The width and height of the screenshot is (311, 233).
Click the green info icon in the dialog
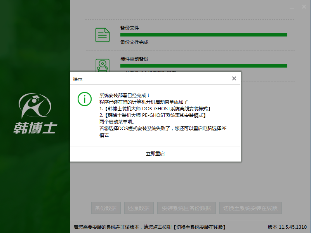[84, 99]
